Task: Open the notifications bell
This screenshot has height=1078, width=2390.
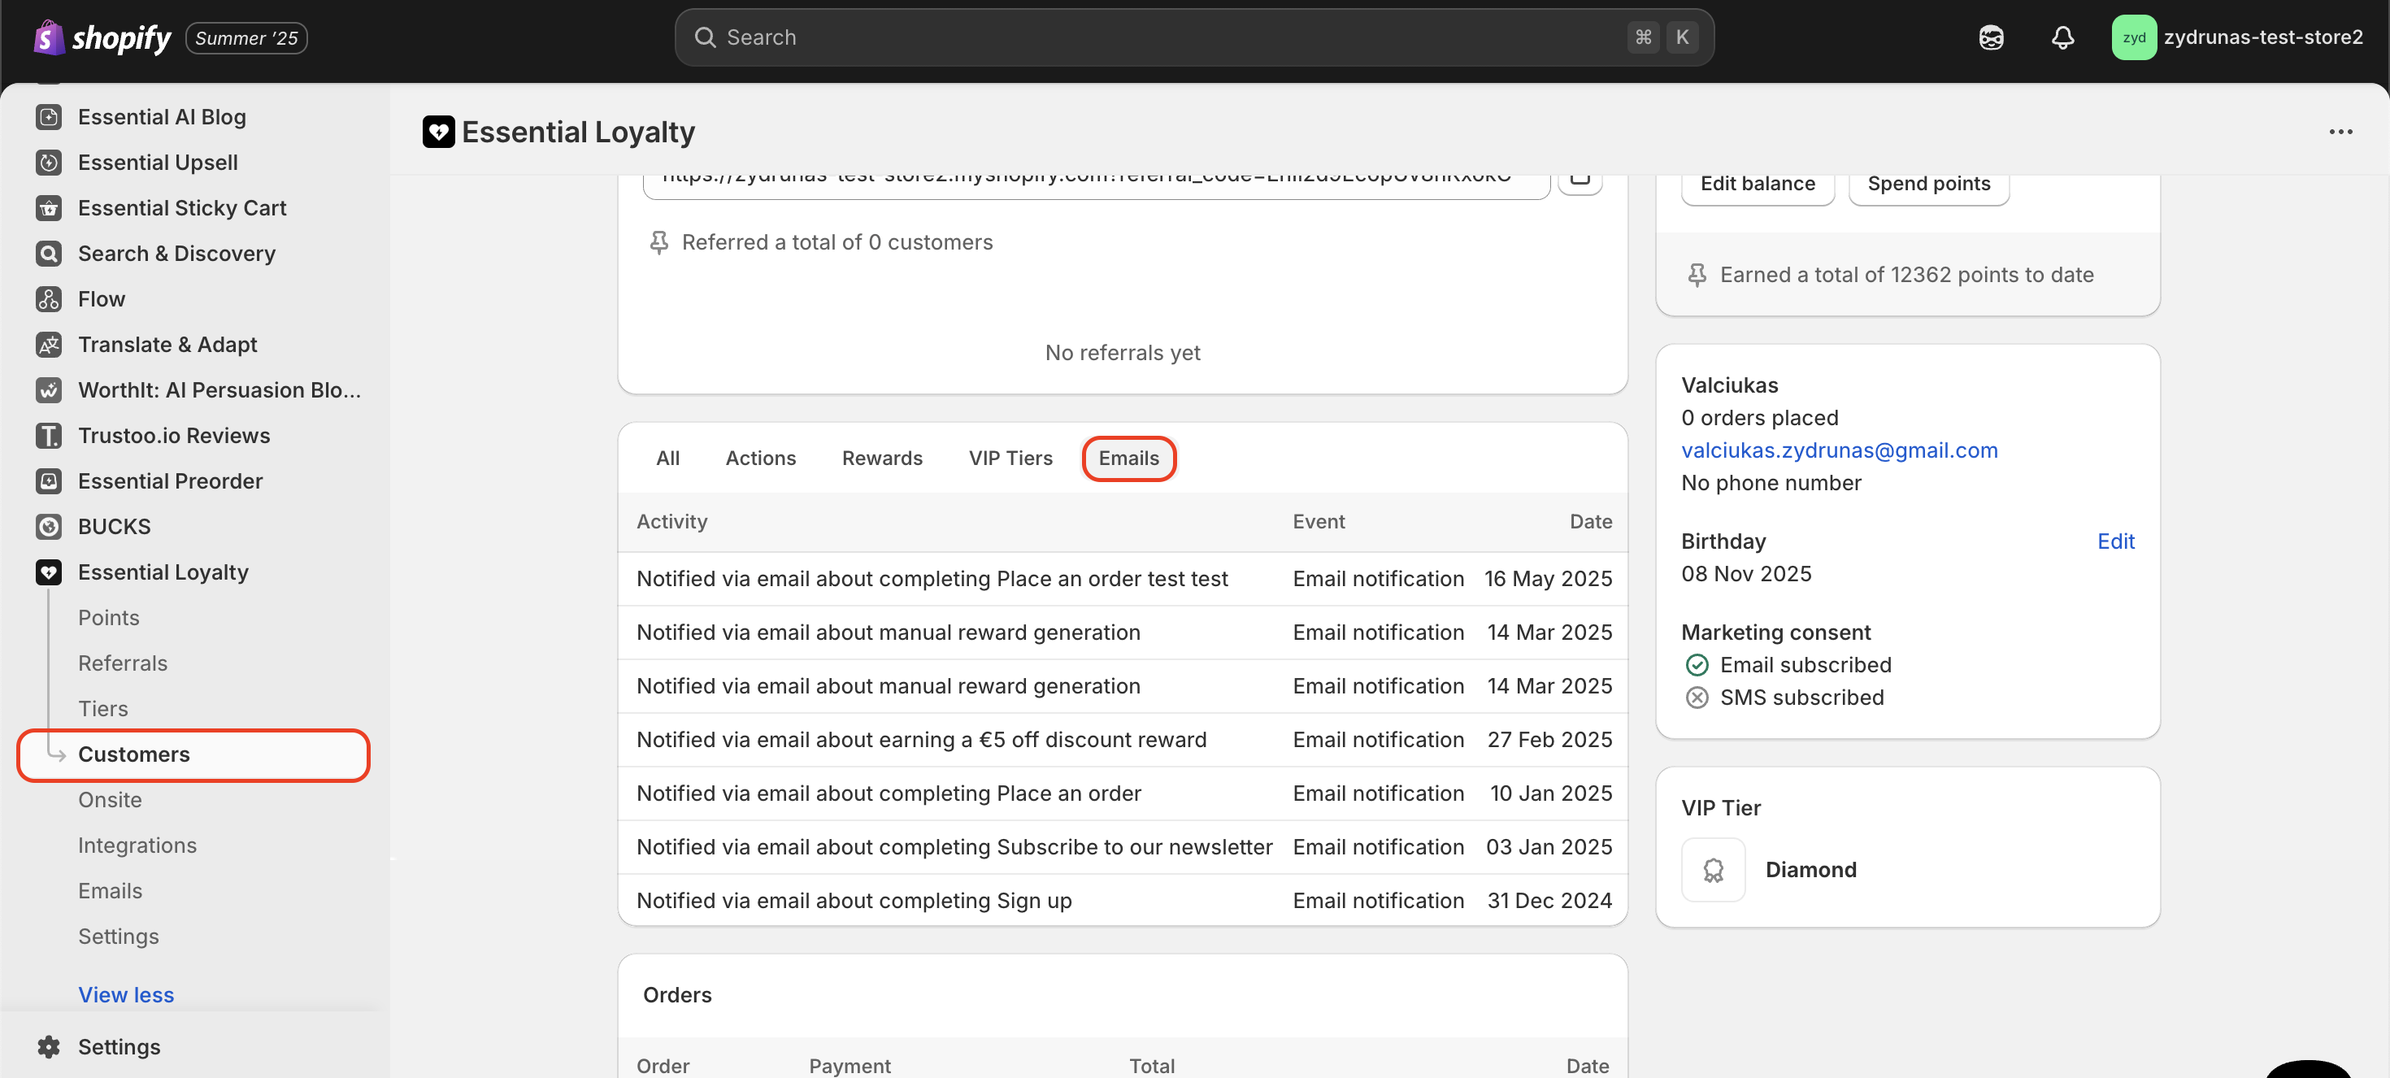Action: pyautogui.click(x=2062, y=37)
